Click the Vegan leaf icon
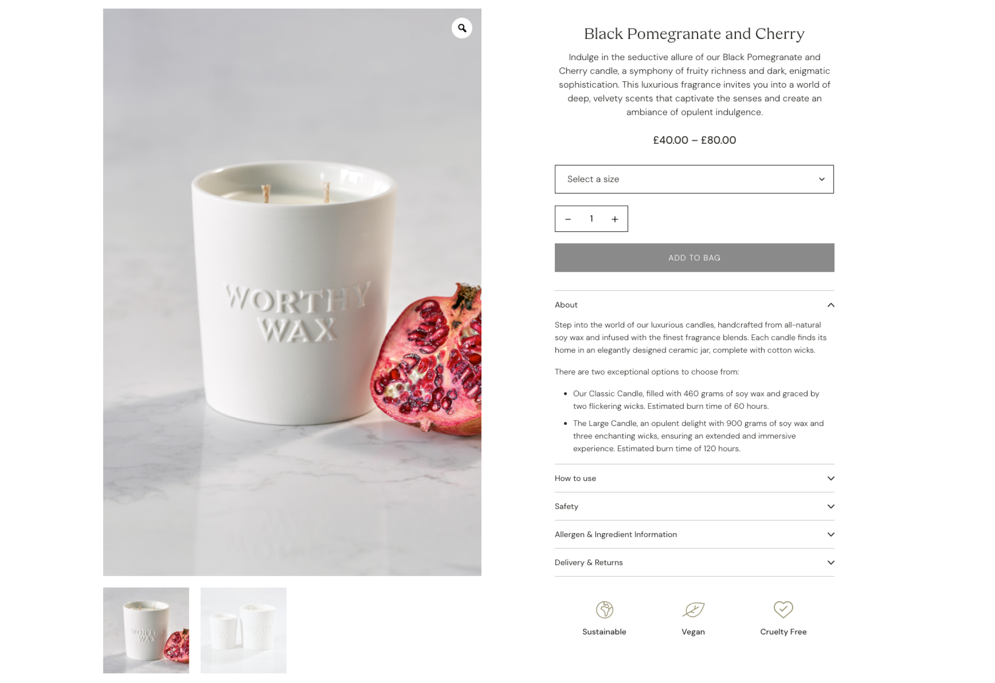Image resolution: width=995 pixels, height=683 pixels. (693, 610)
